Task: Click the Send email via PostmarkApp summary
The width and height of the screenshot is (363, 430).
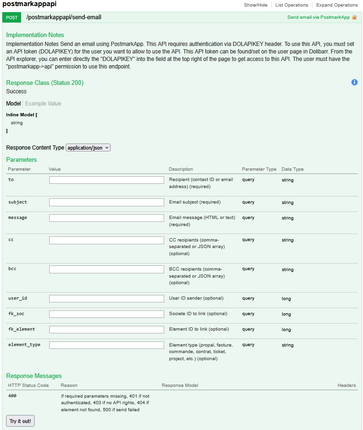Action: pyautogui.click(x=318, y=17)
